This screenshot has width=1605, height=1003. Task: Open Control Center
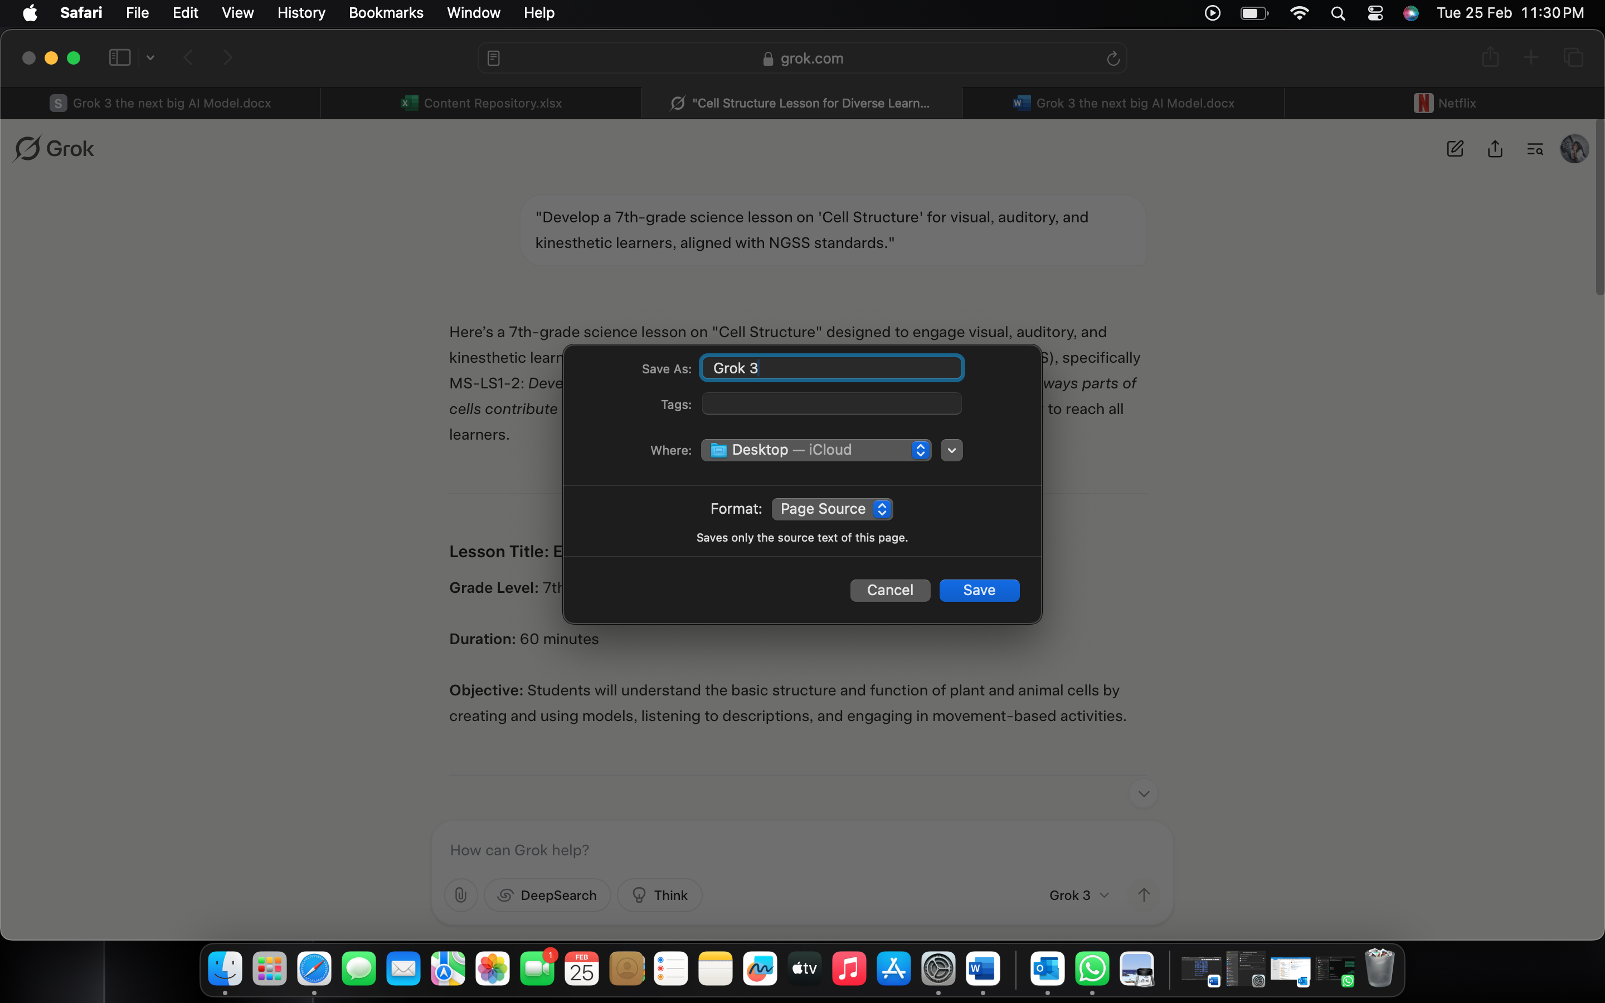pos(1375,13)
